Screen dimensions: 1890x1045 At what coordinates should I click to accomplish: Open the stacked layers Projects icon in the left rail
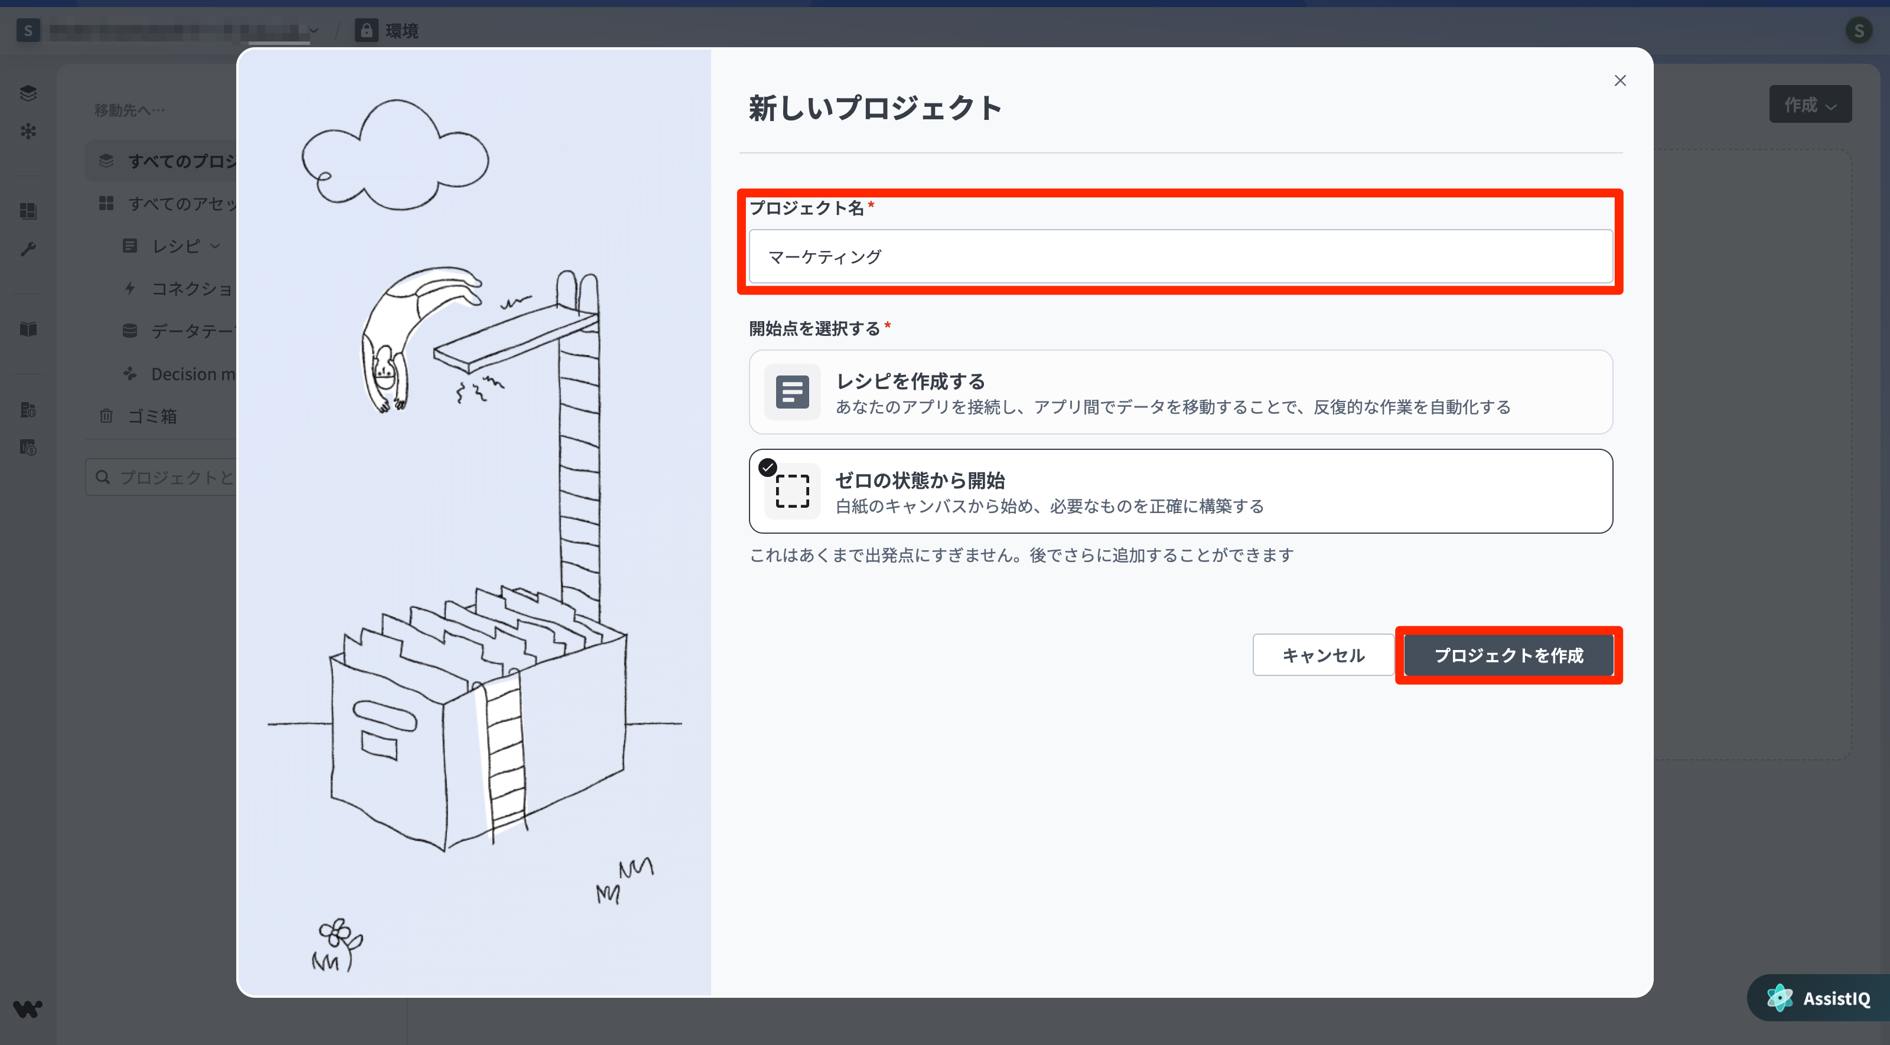[x=28, y=93]
